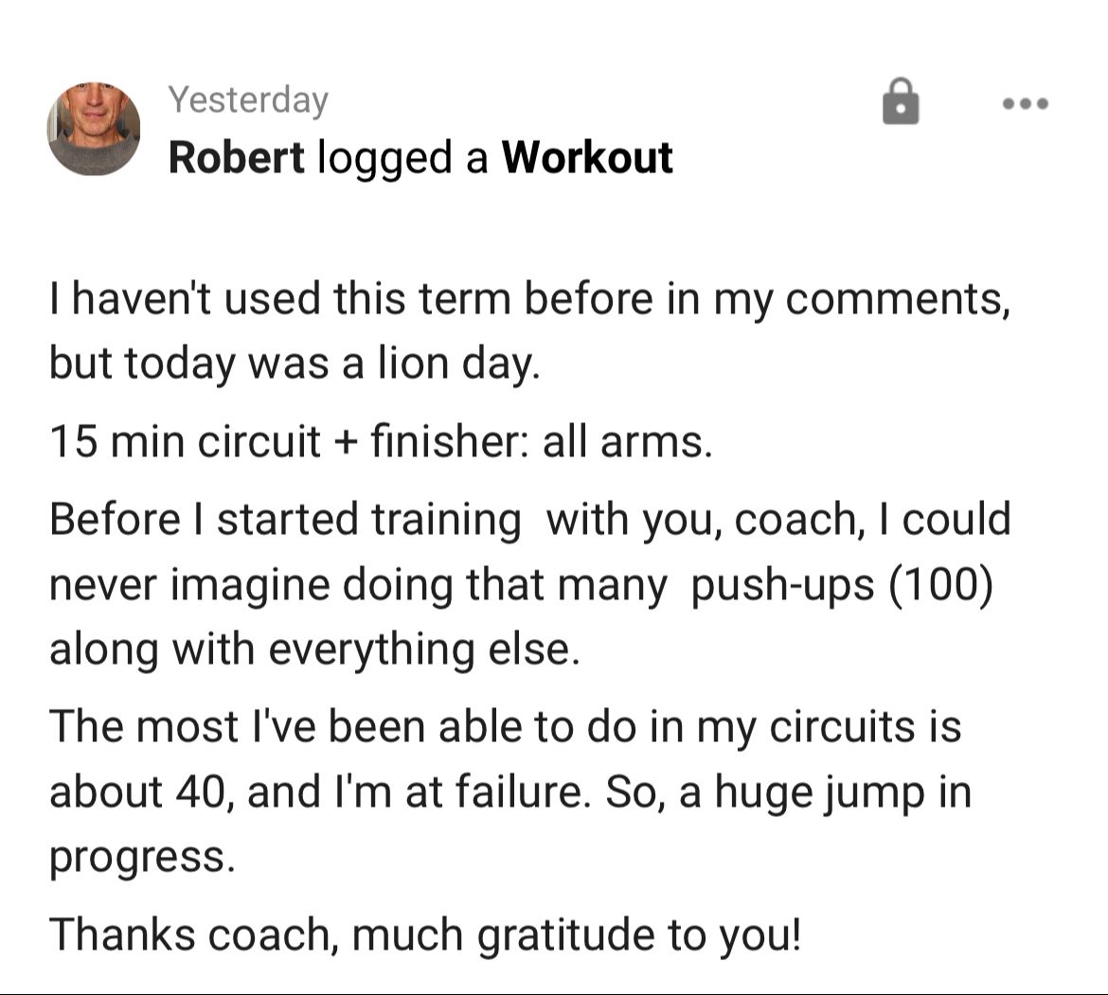Click the 'I haven't used this term' line
This screenshot has height=995, width=1108.
pyautogui.click(x=530, y=299)
